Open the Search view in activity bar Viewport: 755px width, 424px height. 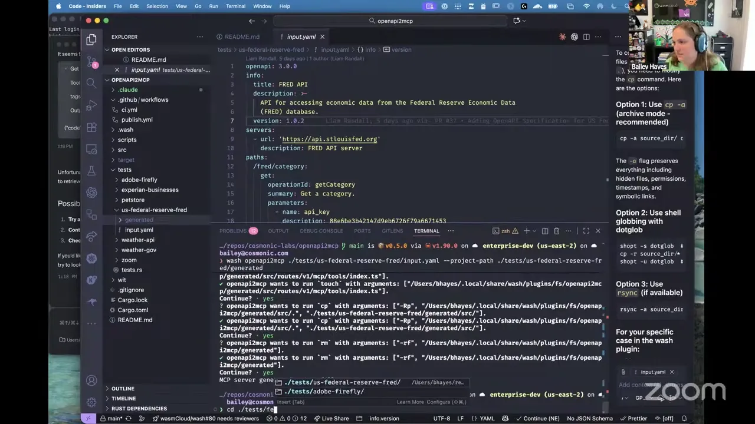tap(91, 83)
